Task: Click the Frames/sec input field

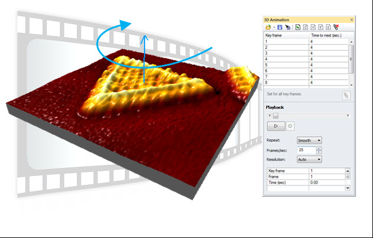Action: point(306,150)
